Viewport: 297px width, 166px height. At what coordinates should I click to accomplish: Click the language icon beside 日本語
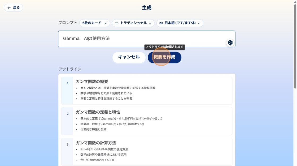click(161, 23)
